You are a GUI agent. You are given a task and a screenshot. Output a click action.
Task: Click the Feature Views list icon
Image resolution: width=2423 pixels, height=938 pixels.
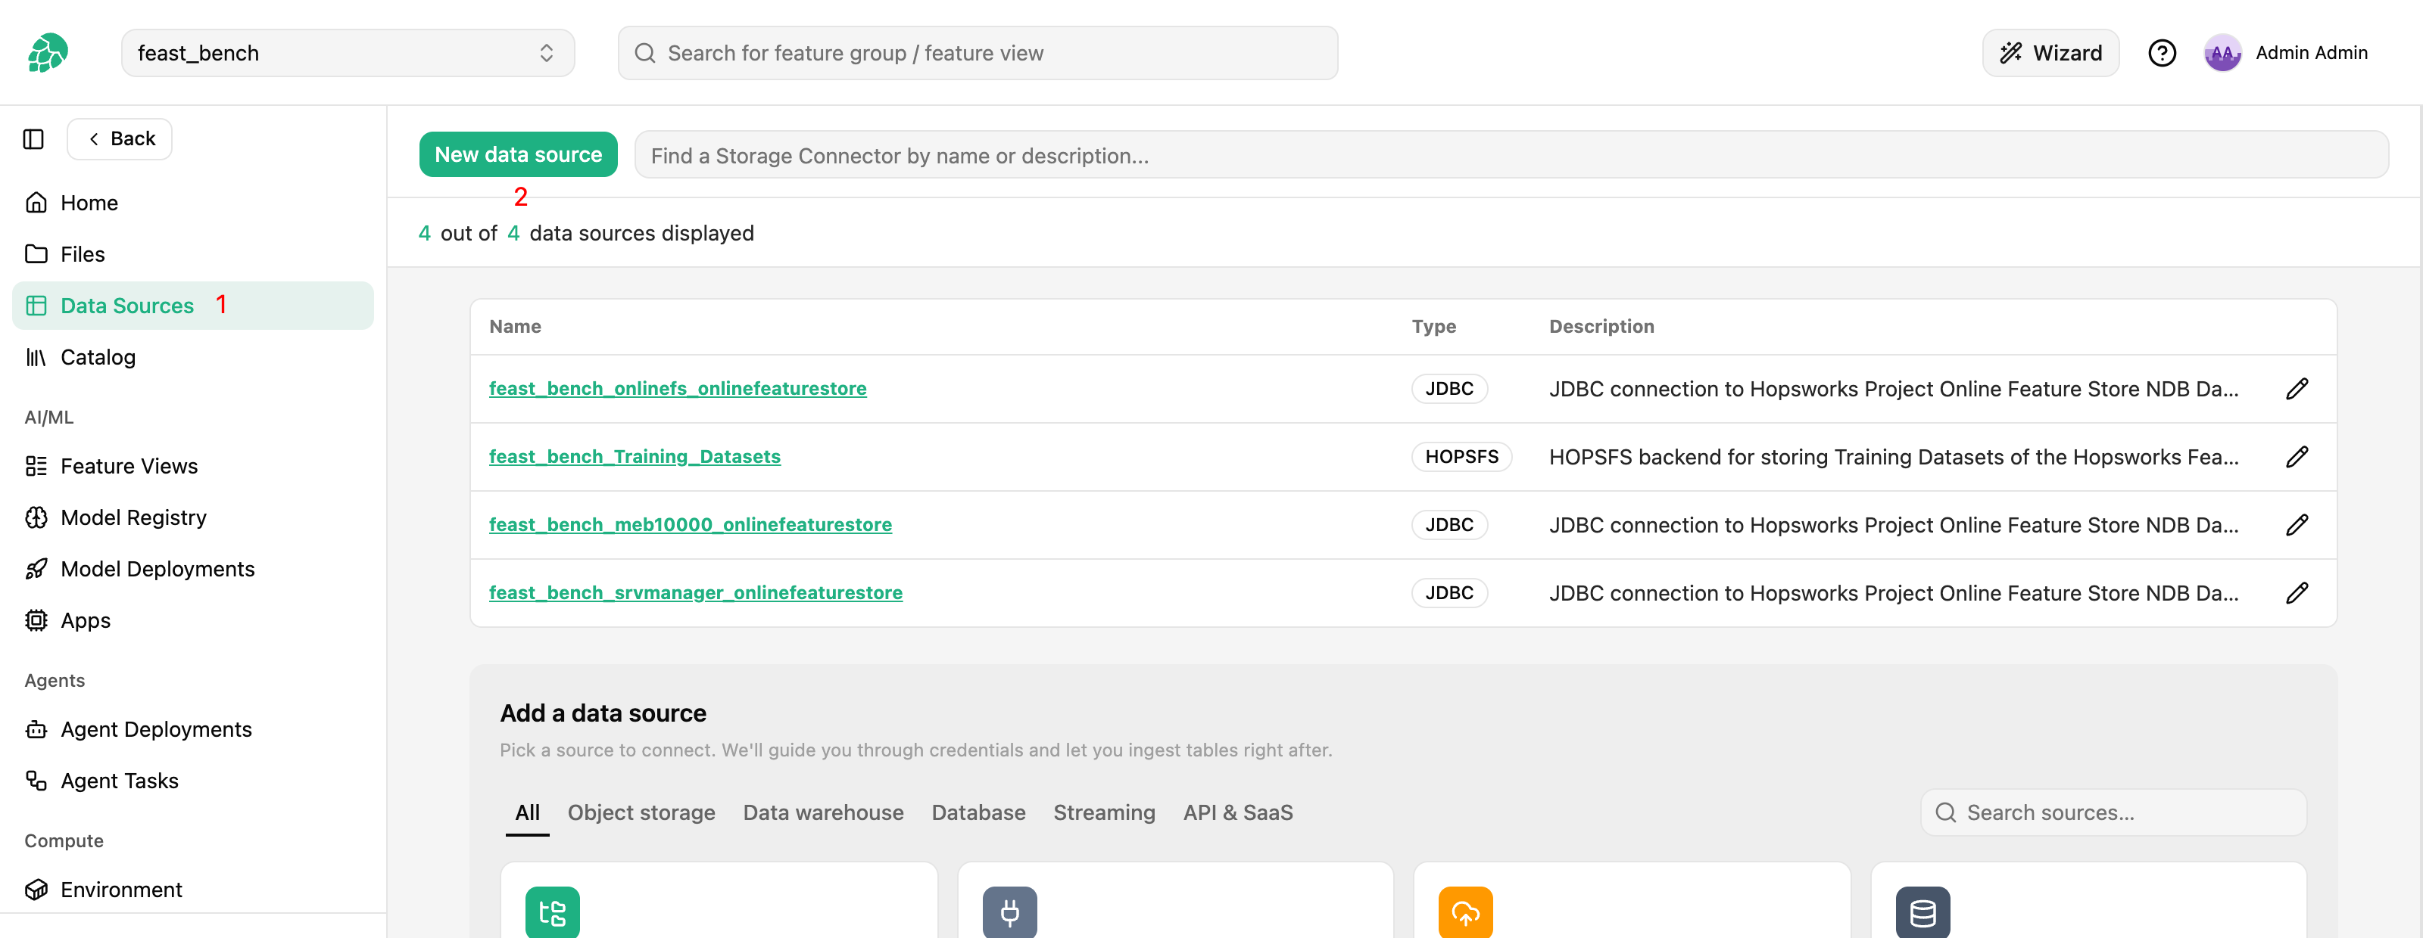pyautogui.click(x=36, y=466)
